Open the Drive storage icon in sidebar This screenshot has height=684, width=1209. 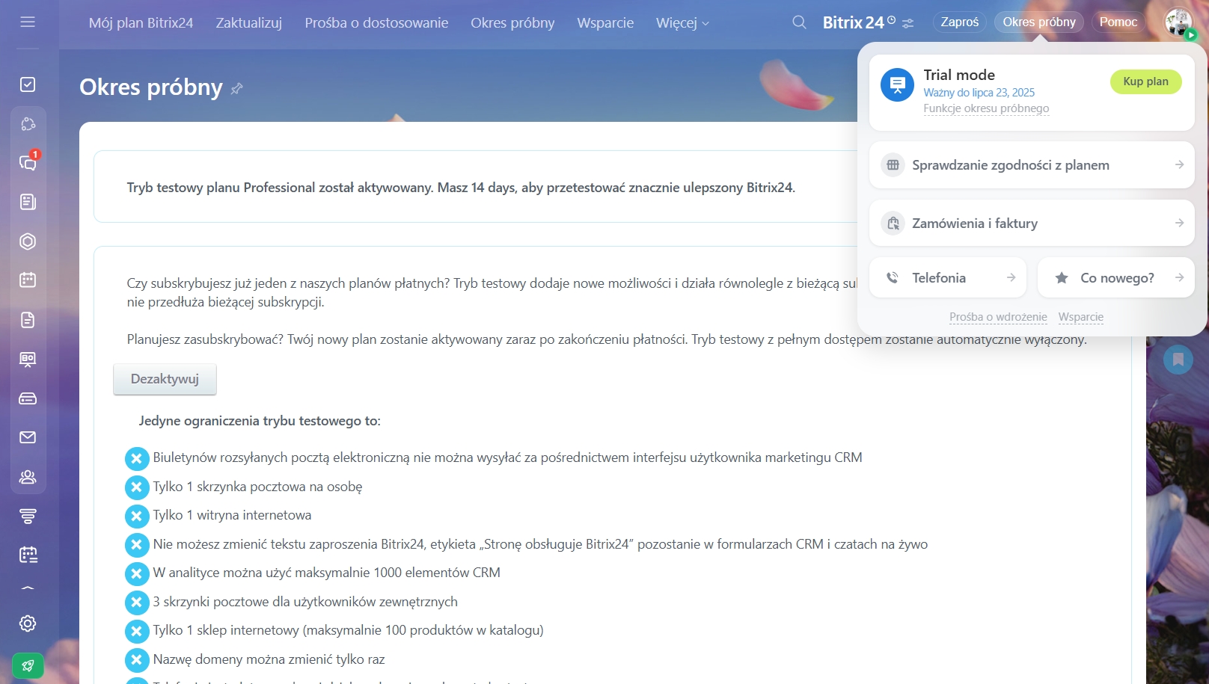click(x=28, y=398)
